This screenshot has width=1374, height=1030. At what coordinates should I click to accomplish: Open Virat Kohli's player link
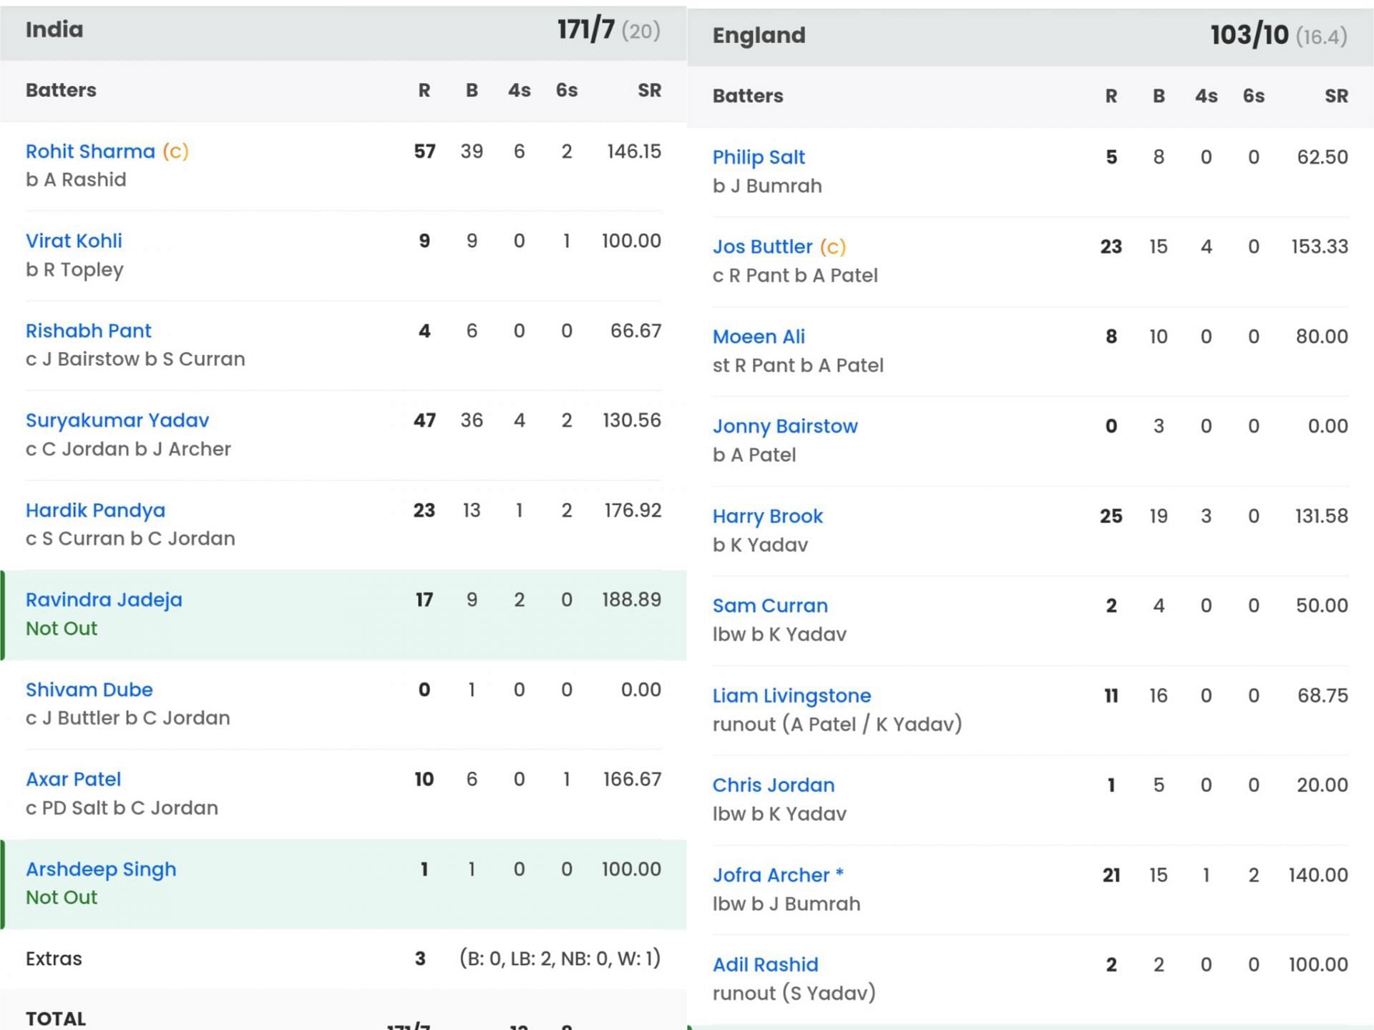click(x=74, y=241)
